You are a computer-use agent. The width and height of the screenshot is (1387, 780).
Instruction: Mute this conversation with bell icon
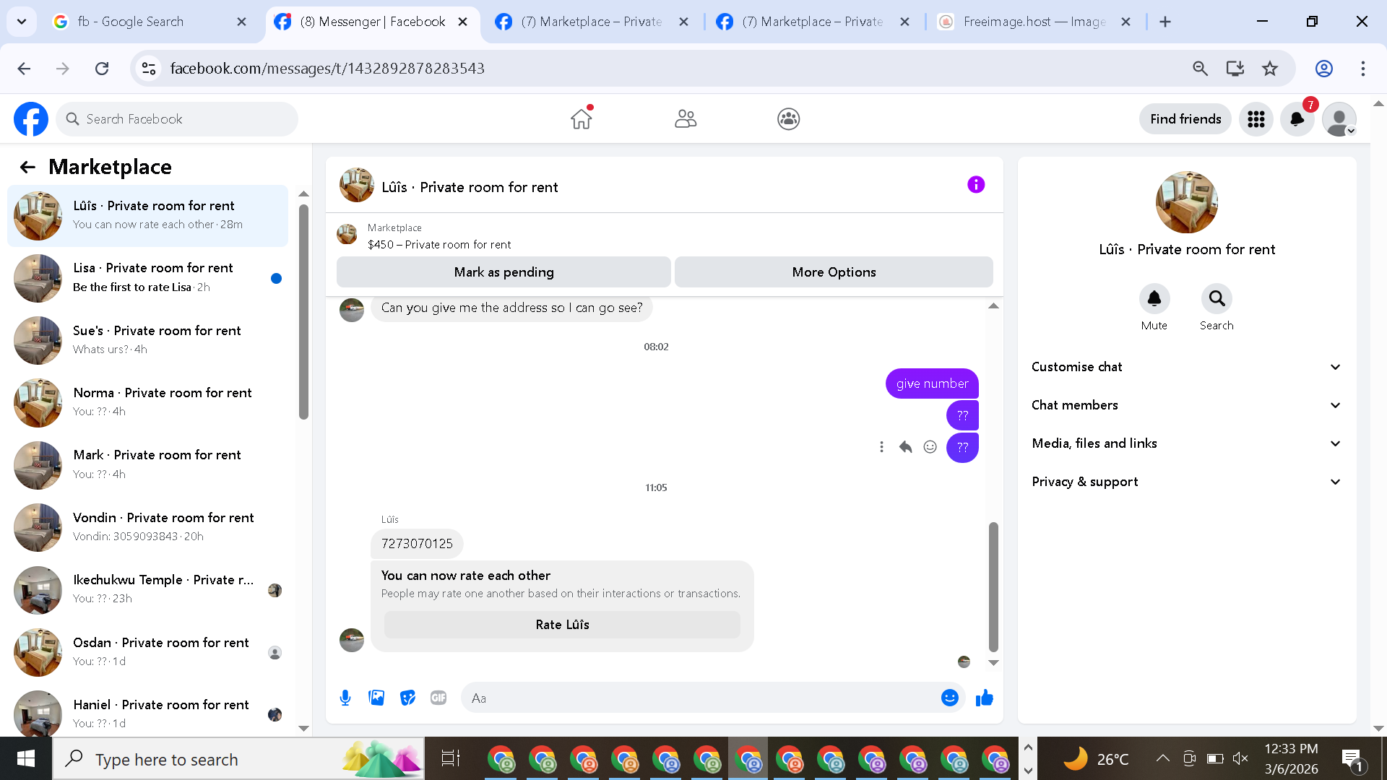1154,298
